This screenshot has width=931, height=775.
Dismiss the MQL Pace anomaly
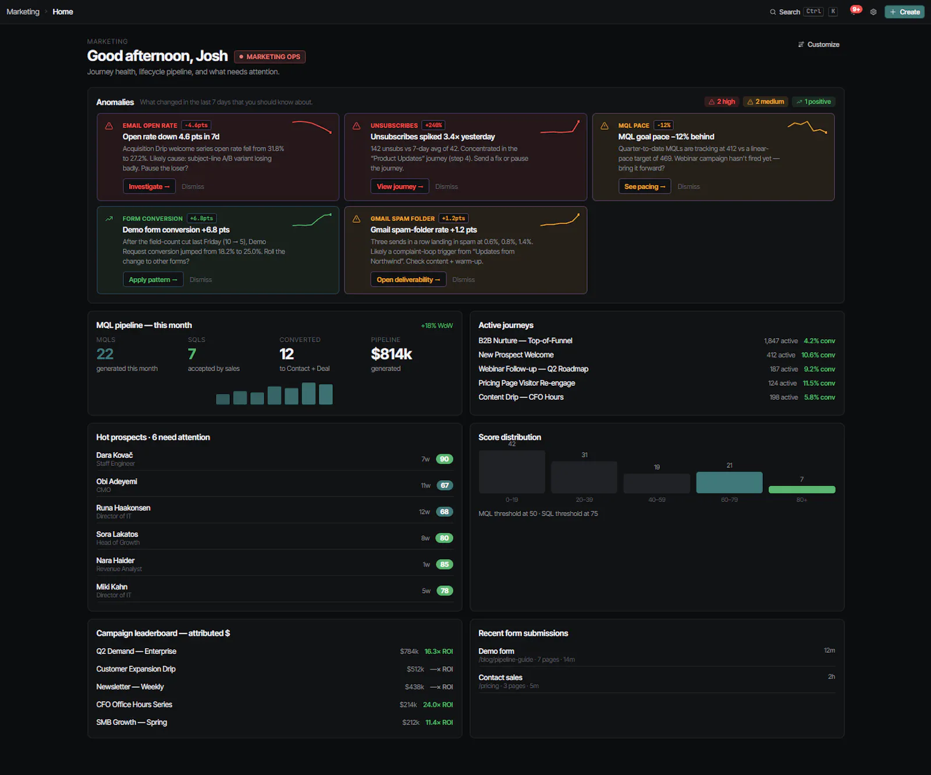click(x=688, y=187)
